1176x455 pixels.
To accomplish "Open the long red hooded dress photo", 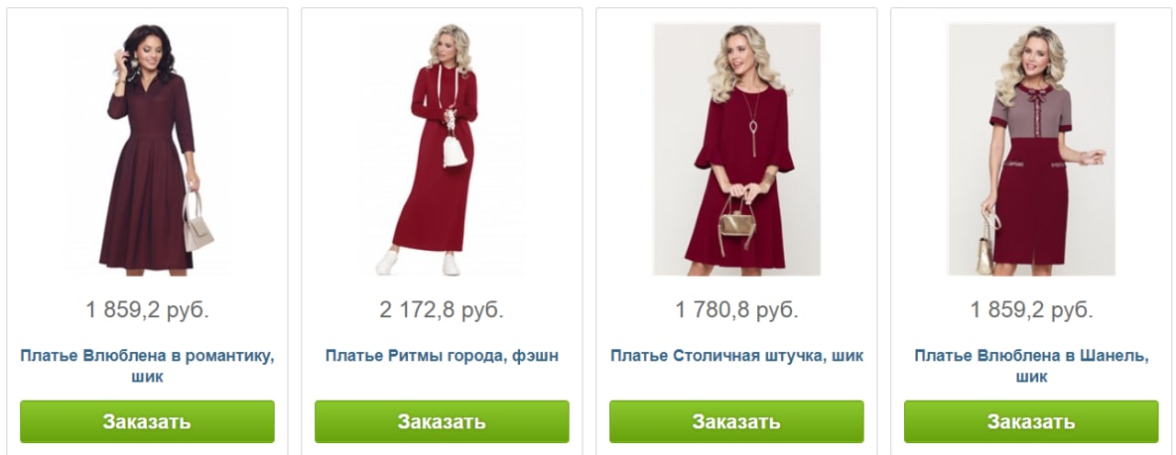I will point(442,149).
